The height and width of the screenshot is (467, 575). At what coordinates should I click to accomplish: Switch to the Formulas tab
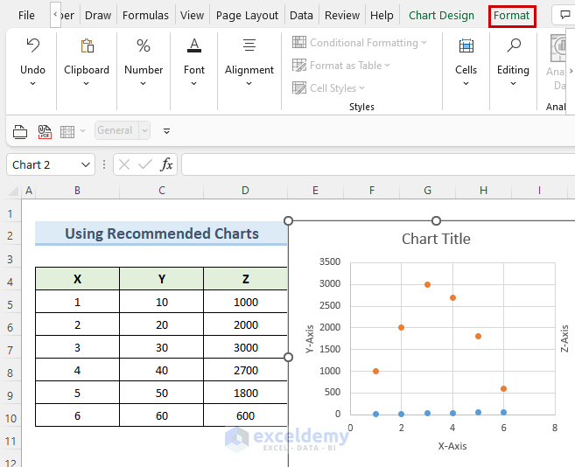pos(145,16)
